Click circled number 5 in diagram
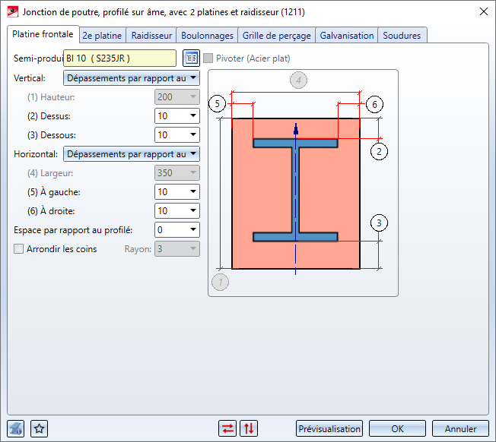Viewport: 496px width, 442px height. [218, 104]
